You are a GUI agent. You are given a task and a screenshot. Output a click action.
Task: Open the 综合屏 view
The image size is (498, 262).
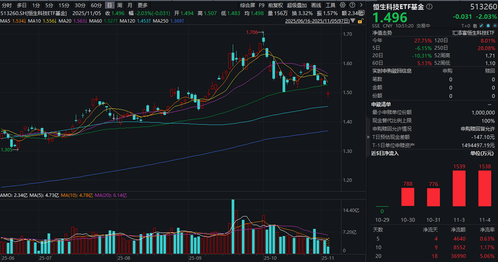click(x=247, y=5)
